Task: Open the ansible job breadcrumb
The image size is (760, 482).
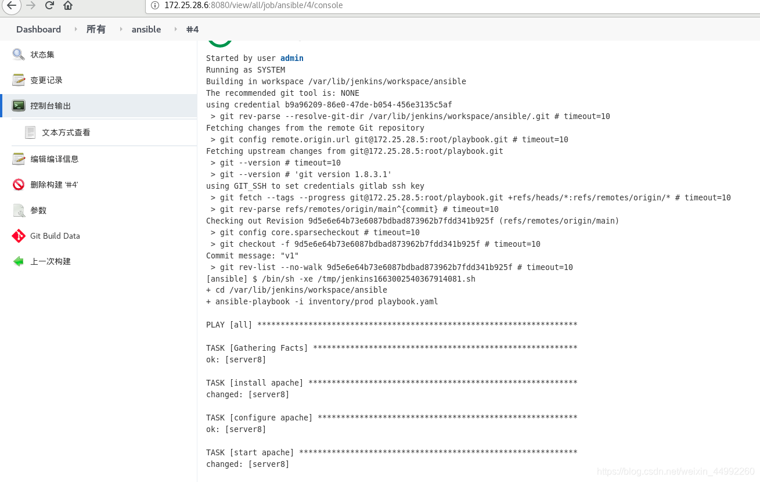Action: click(146, 29)
